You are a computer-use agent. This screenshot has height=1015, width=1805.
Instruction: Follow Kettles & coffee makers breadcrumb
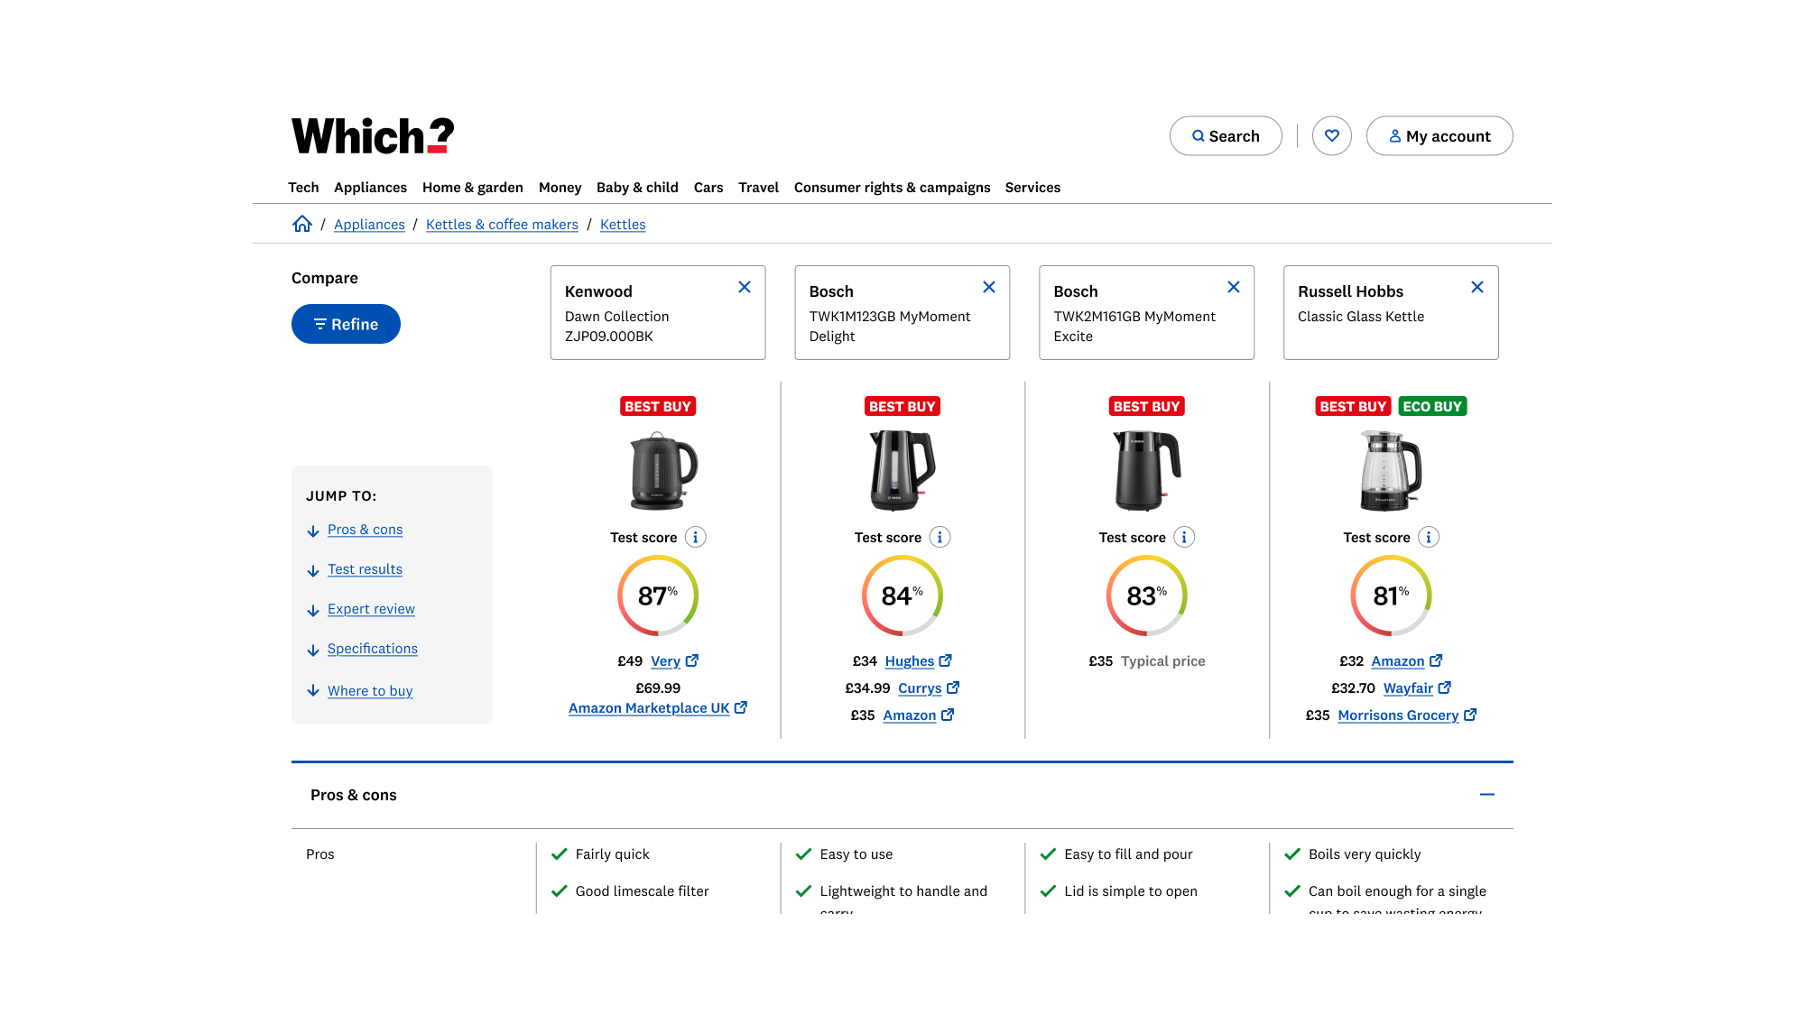pos(502,225)
